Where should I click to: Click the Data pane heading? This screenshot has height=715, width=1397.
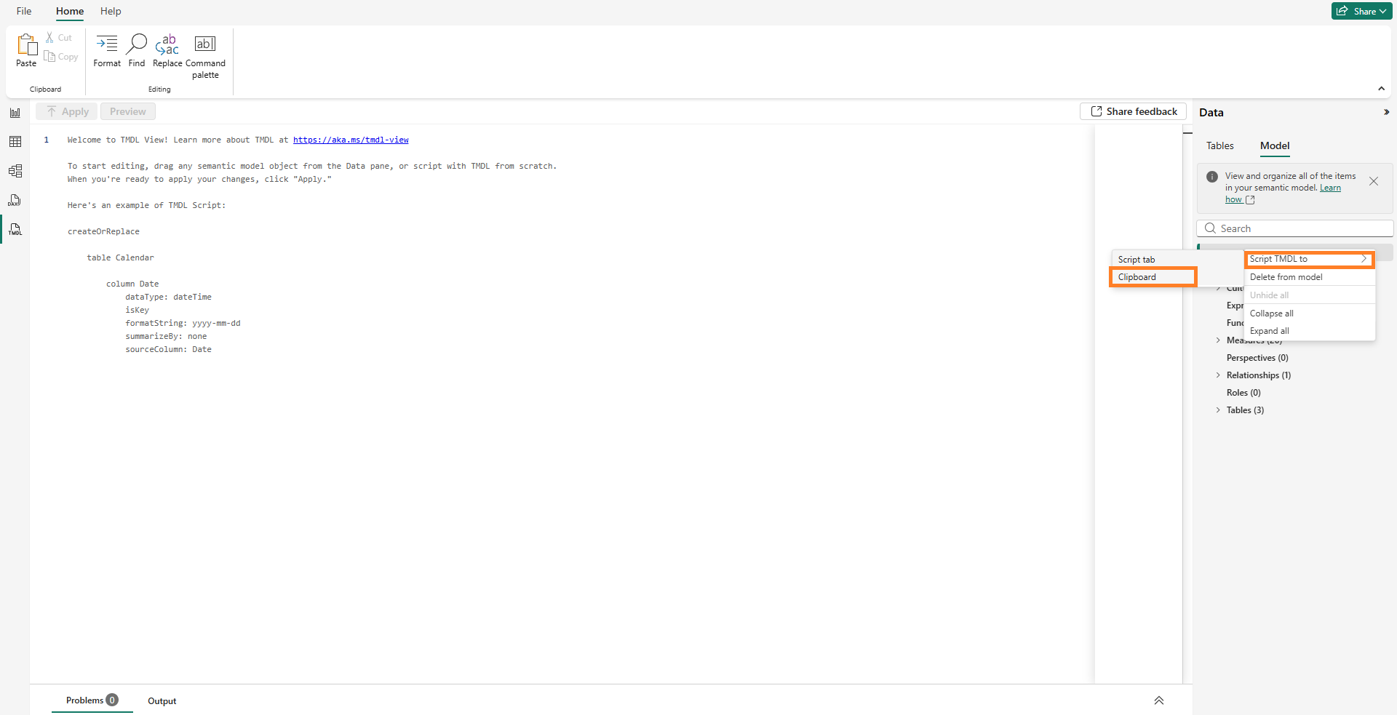[x=1211, y=112]
